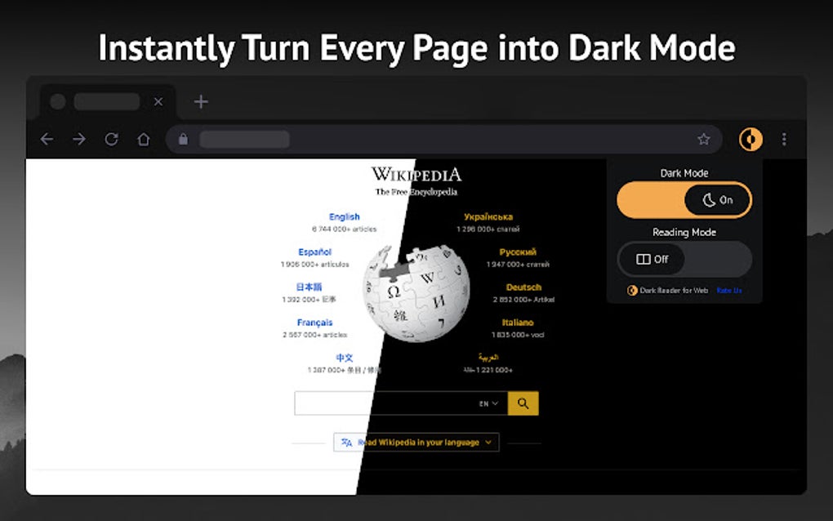Image resolution: width=833 pixels, height=521 pixels.
Task: Click the yellow search magnifier button
Action: tap(523, 403)
